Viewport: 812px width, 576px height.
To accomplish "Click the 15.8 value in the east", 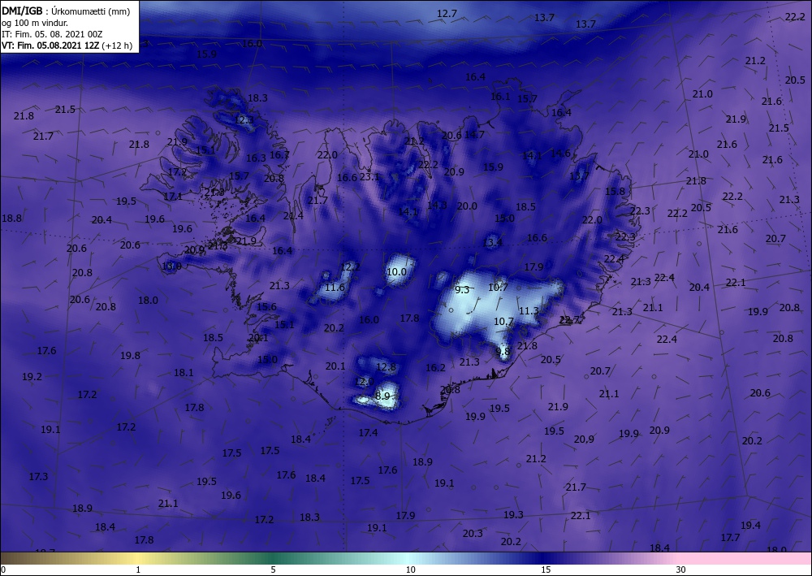I will (615, 191).
